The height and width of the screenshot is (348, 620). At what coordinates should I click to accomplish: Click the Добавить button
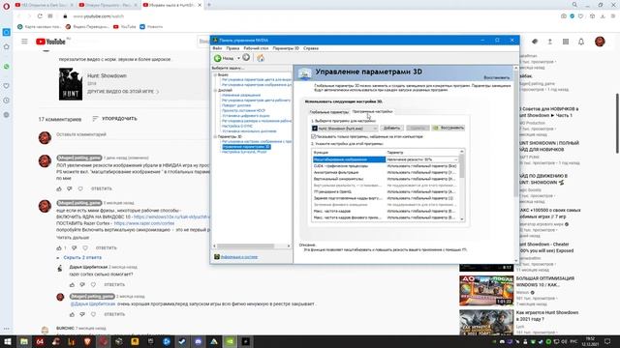pos(391,128)
